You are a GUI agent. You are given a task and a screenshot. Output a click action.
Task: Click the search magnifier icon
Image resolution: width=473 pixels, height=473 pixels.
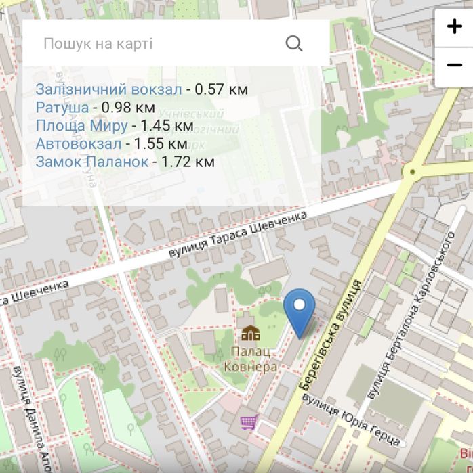pyautogui.click(x=294, y=43)
